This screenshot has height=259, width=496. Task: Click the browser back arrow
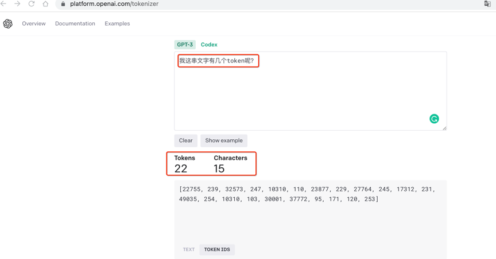[3, 4]
